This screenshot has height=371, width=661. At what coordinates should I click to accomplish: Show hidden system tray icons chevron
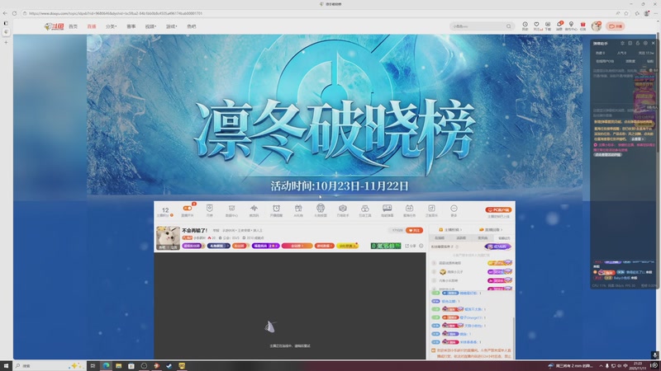tap(602, 366)
